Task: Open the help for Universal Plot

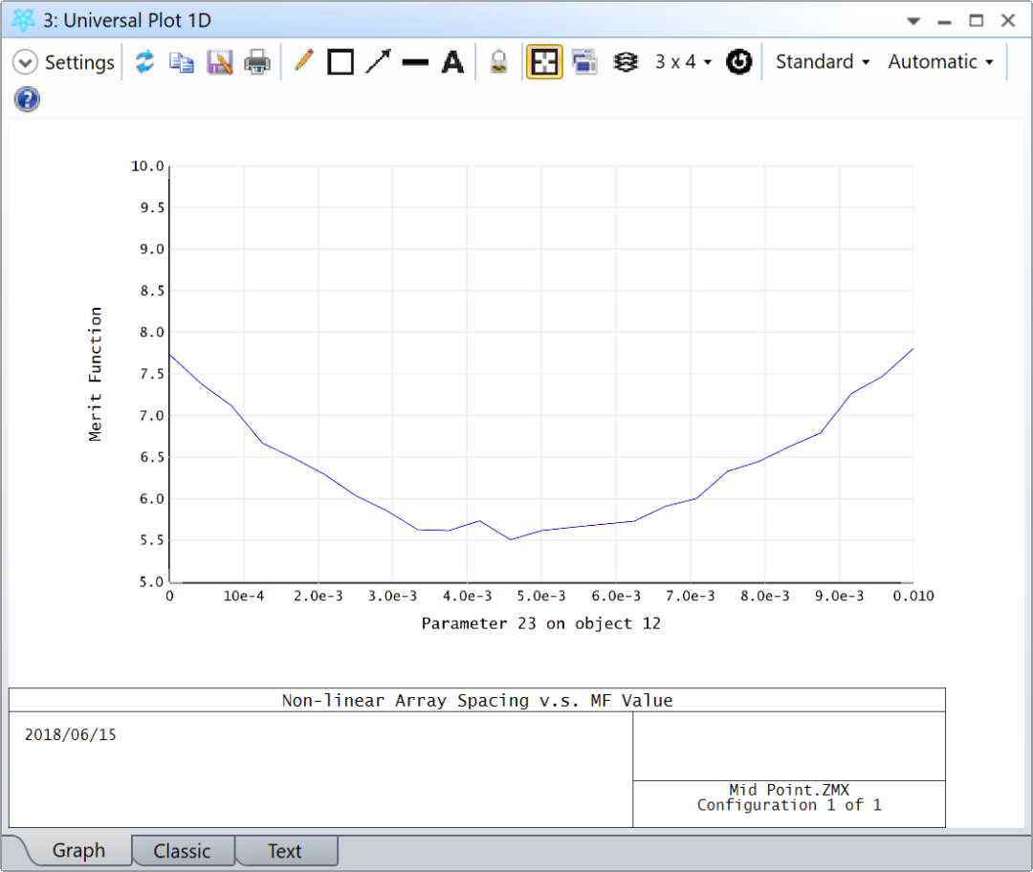Action: pos(26,98)
